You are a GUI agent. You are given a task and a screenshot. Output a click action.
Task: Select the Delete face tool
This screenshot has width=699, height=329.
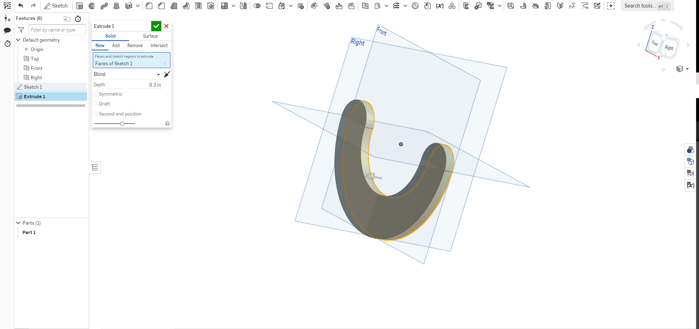point(327,6)
